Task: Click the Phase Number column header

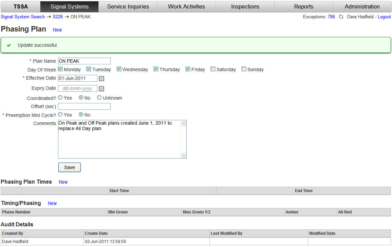Action: pos(54,212)
